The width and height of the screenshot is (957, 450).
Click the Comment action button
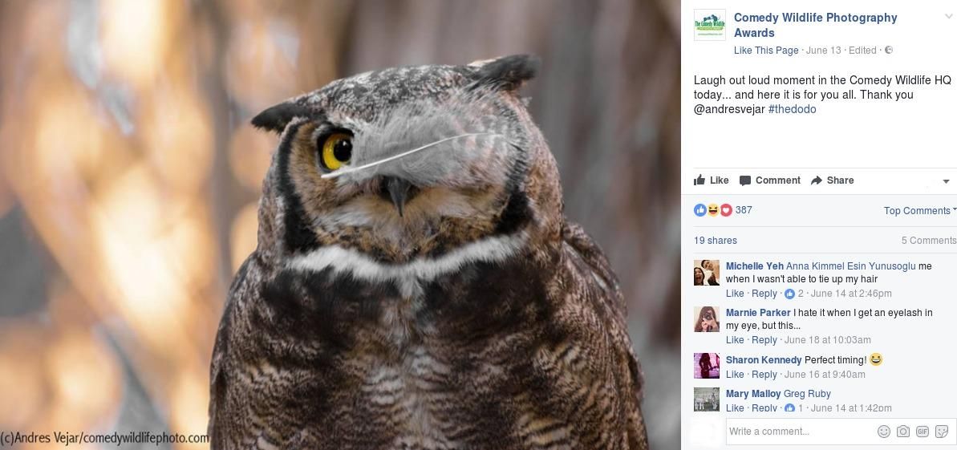pyautogui.click(x=769, y=180)
